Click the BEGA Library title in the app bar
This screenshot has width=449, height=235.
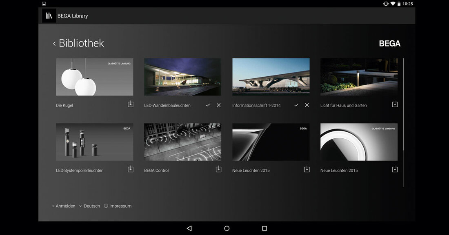(x=72, y=16)
